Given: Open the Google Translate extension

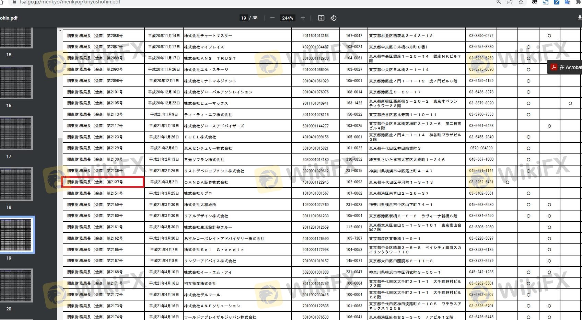Looking at the screenshot, I should pyautogui.click(x=567, y=2).
